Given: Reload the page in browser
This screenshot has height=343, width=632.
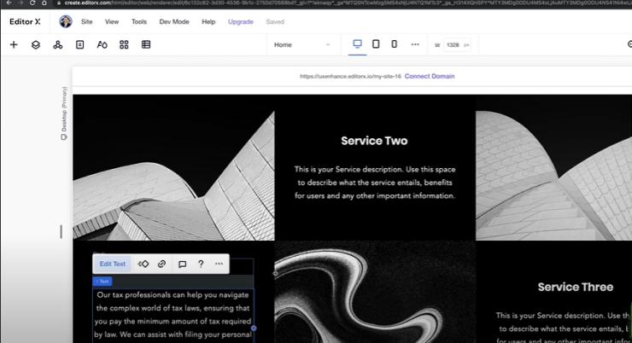Looking at the screenshot, I should pyautogui.click(x=32, y=3).
